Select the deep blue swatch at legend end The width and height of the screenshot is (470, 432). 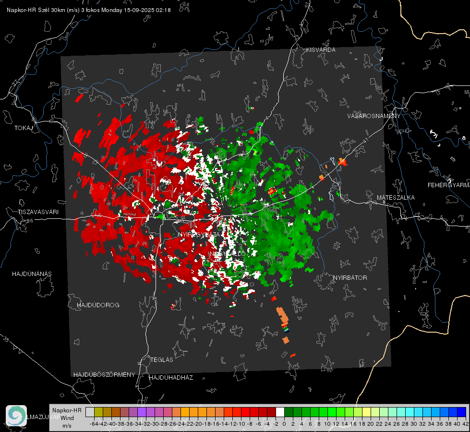coord(462,412)
